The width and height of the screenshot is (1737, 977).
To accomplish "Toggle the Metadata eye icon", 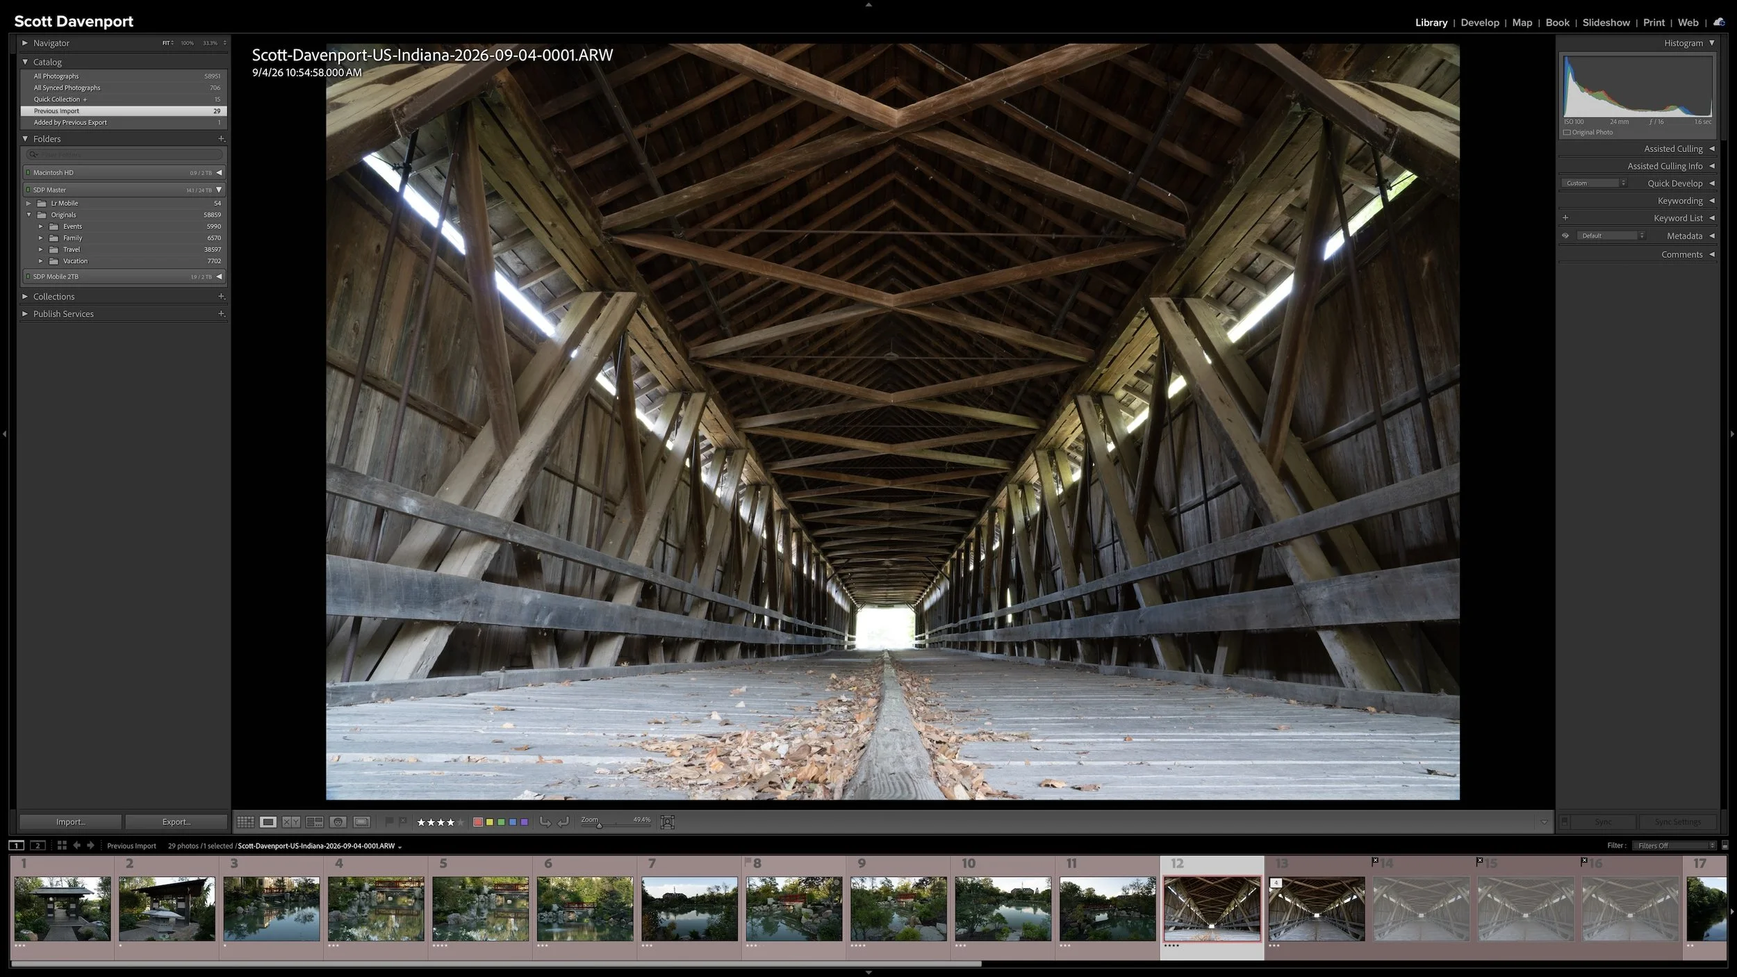I will [1565, 236].
